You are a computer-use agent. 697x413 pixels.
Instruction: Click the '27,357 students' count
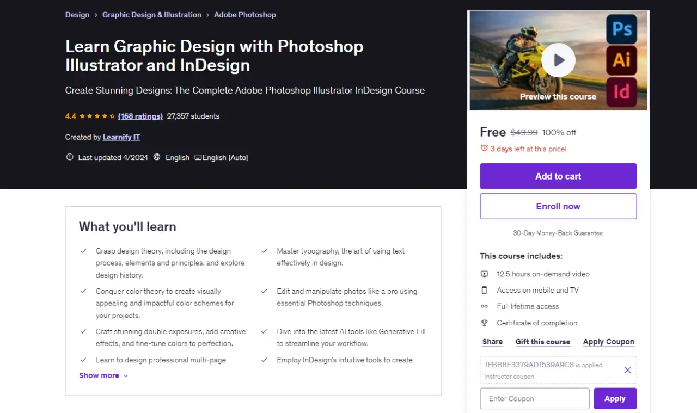click(x=193, y=116)
